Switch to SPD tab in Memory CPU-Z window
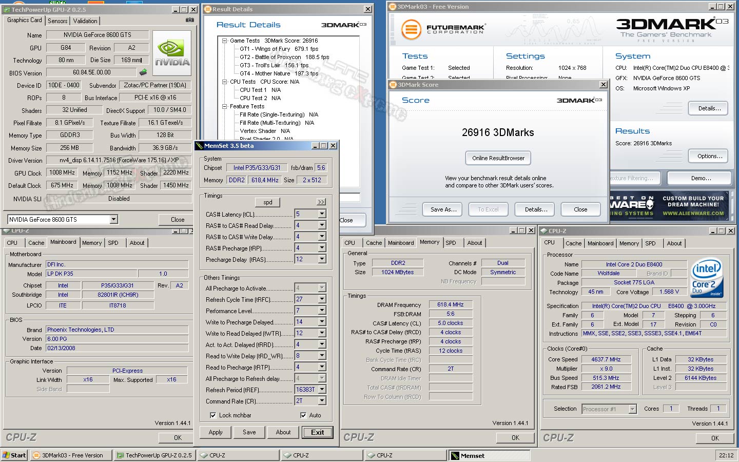The image size is (739, 462). click(451, 243)
